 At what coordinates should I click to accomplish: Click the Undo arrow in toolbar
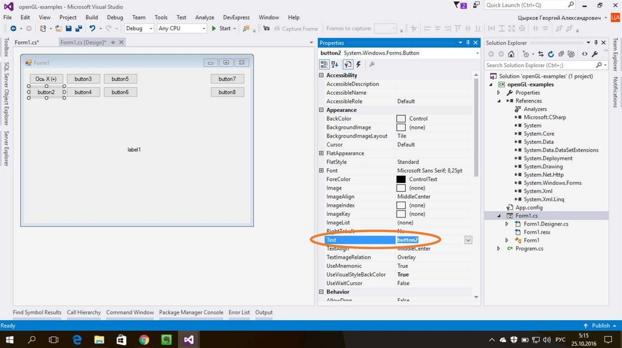pos(92,28)
